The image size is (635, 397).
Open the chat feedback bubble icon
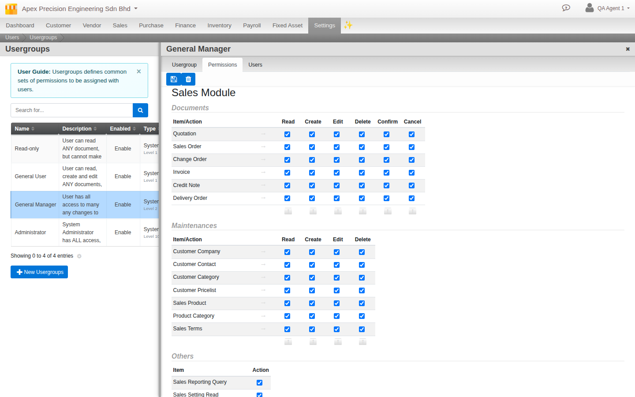[x=566, y=8]
